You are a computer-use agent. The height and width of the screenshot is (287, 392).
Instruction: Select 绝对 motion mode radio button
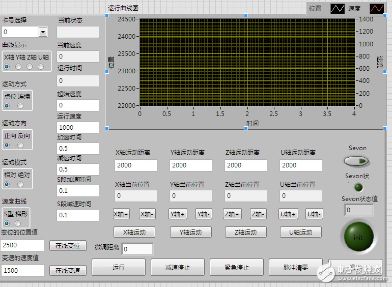(x=21, y=184)
